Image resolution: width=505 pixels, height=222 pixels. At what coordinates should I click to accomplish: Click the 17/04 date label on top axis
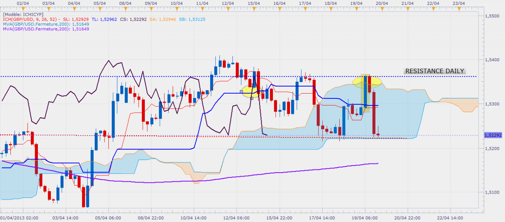pos(305,3)
